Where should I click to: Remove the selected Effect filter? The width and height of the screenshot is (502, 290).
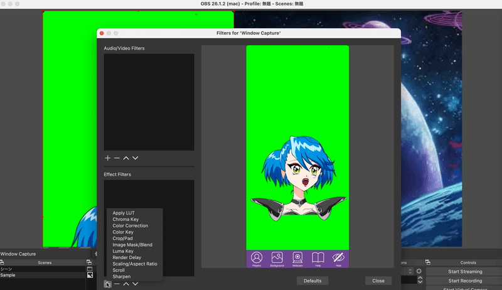point(117,284)
